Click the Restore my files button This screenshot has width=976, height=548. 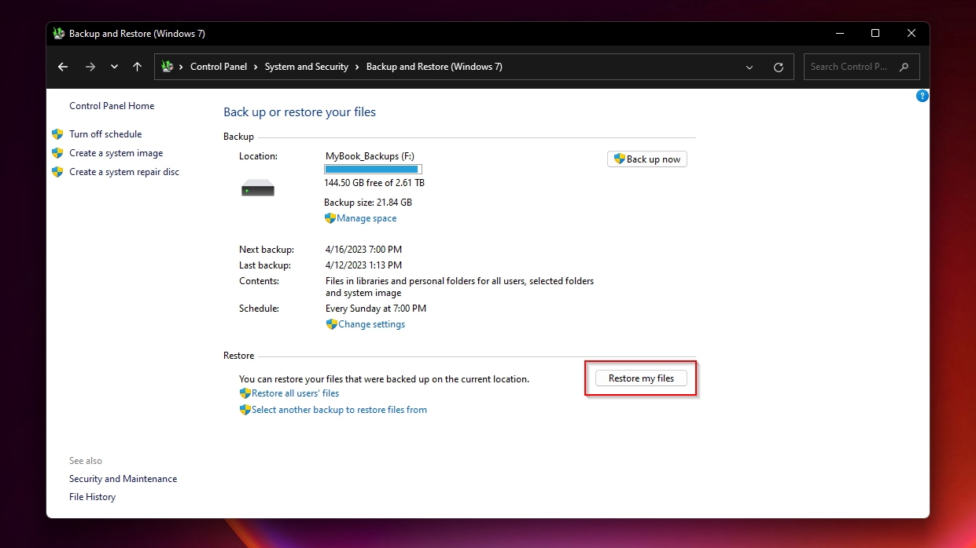pos(642,378)
